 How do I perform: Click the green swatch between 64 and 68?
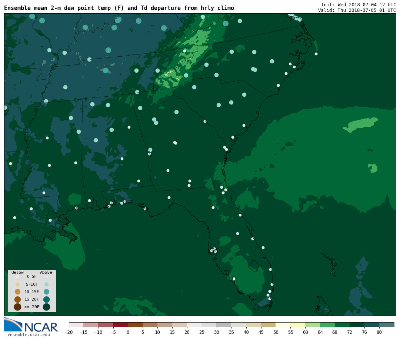click(x=328, y=325)
